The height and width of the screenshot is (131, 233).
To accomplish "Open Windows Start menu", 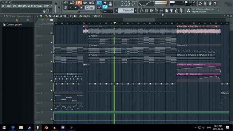I will click(x=4, y=128).
